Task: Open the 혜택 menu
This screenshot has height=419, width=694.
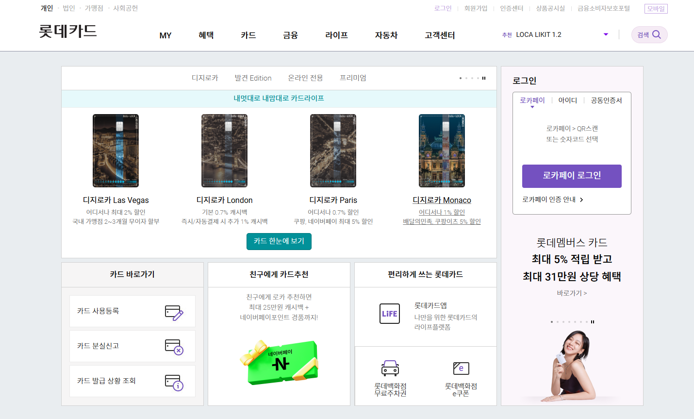Action: click(206, 35)
